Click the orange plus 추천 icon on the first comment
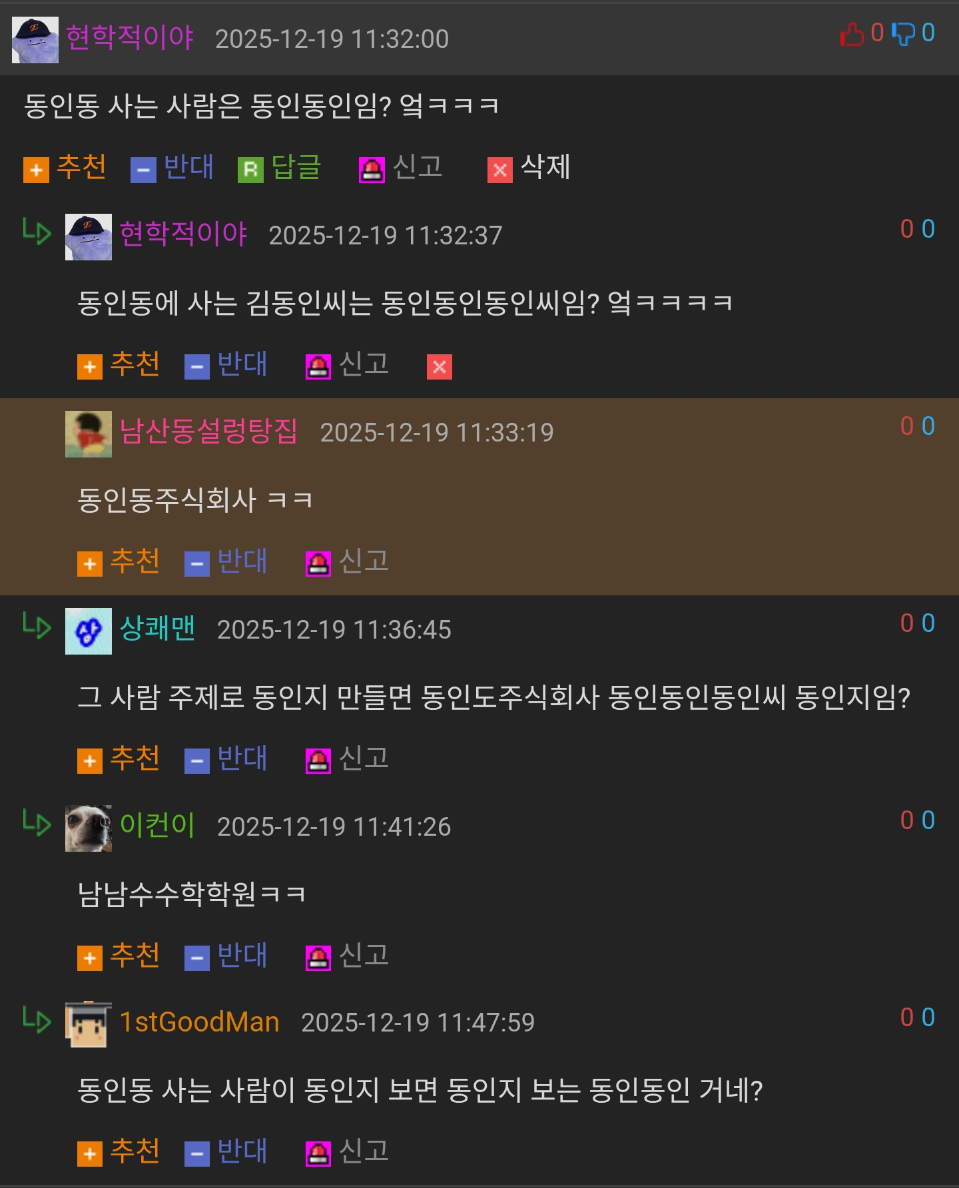This screenshot has width=959, height=1188. 36,170
